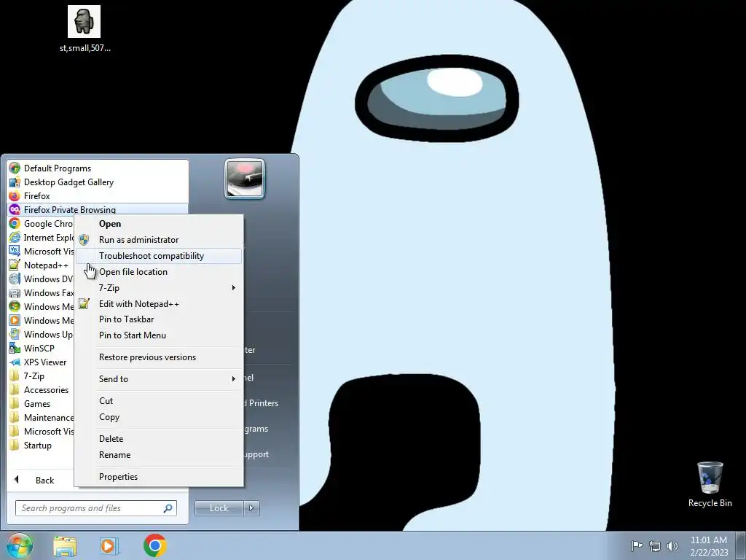The image size is (746, 560).
Task: Launch Windows Media Player from the taskbar
Action: 109,545
